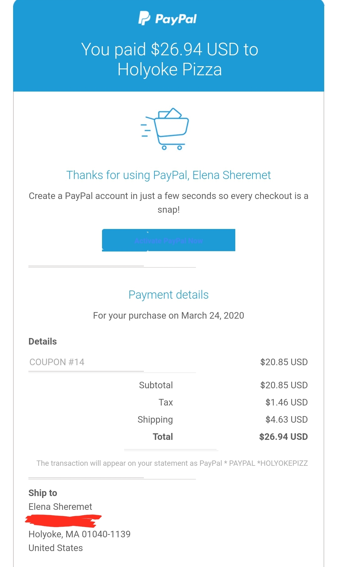
Task: Click the United States country line
Action: pos(56,548)
